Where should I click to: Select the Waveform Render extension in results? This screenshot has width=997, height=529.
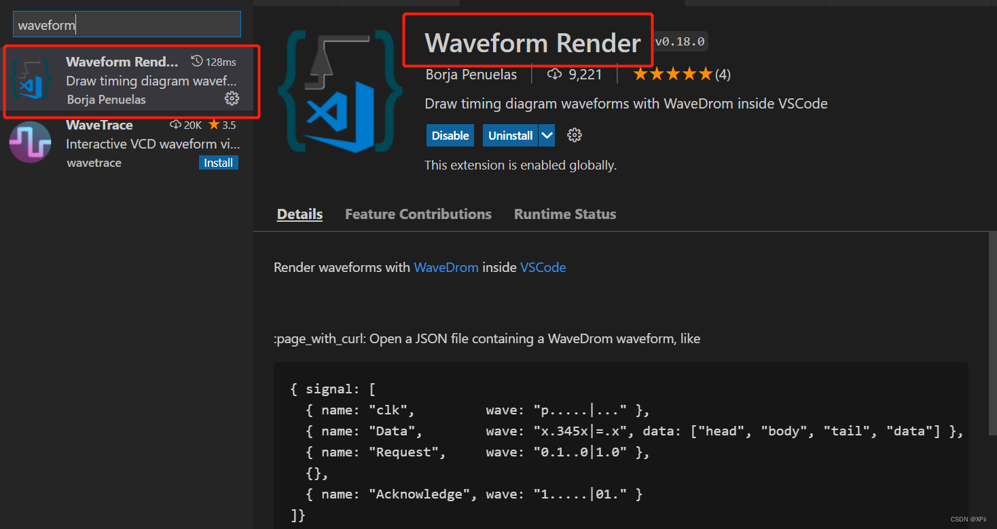127,80
